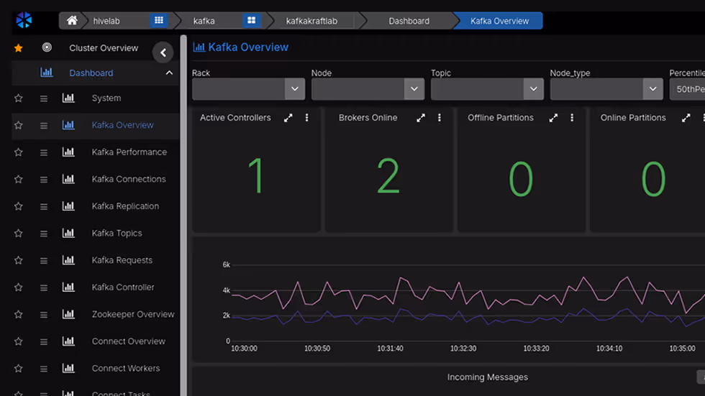Click the home icon in breadcrumb
The image size is (705, 396).
coord(72,21)
